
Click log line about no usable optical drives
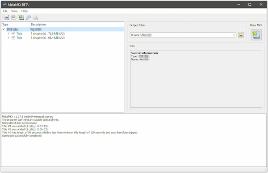pos(30,120)
